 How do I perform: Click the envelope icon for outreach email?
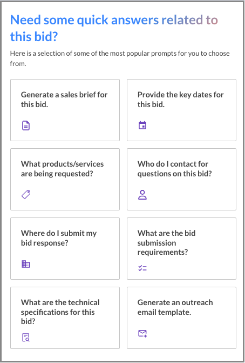(x=142, y=333)
